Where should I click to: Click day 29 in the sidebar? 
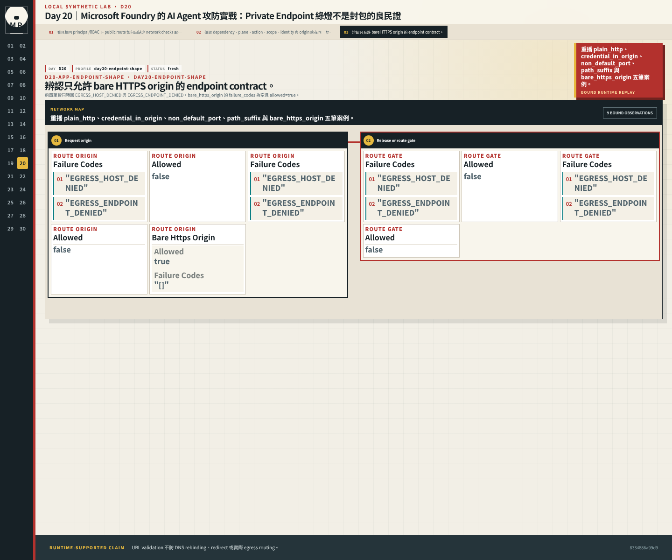10,229
